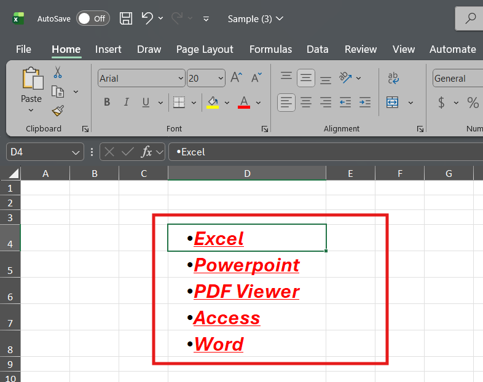
Task: Switch to the Insert tab
Action: [x=108, y=49]
